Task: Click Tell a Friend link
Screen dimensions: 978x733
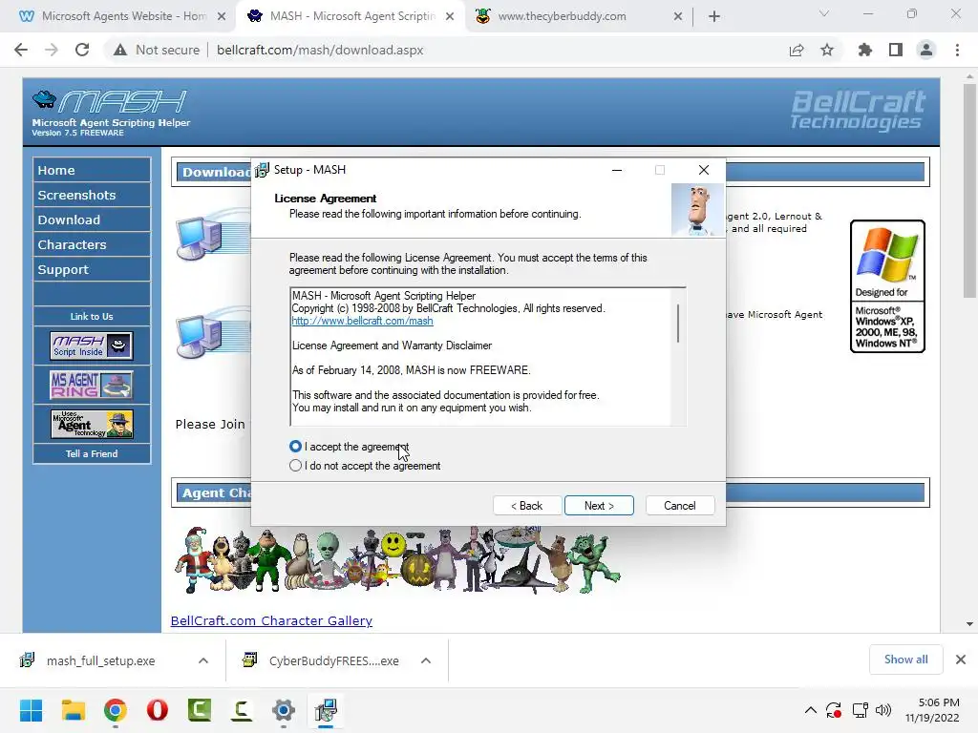Action: coord(92,453)
